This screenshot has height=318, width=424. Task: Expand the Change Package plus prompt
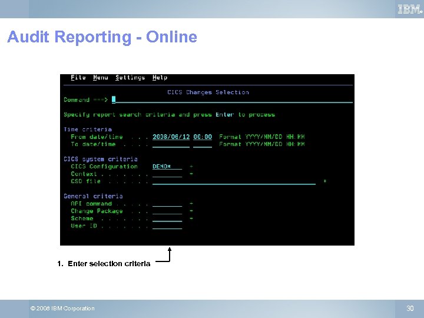191,211
